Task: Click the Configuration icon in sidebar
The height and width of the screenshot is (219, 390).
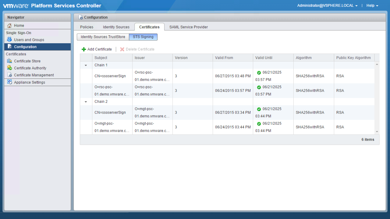Action: (9, 47)
